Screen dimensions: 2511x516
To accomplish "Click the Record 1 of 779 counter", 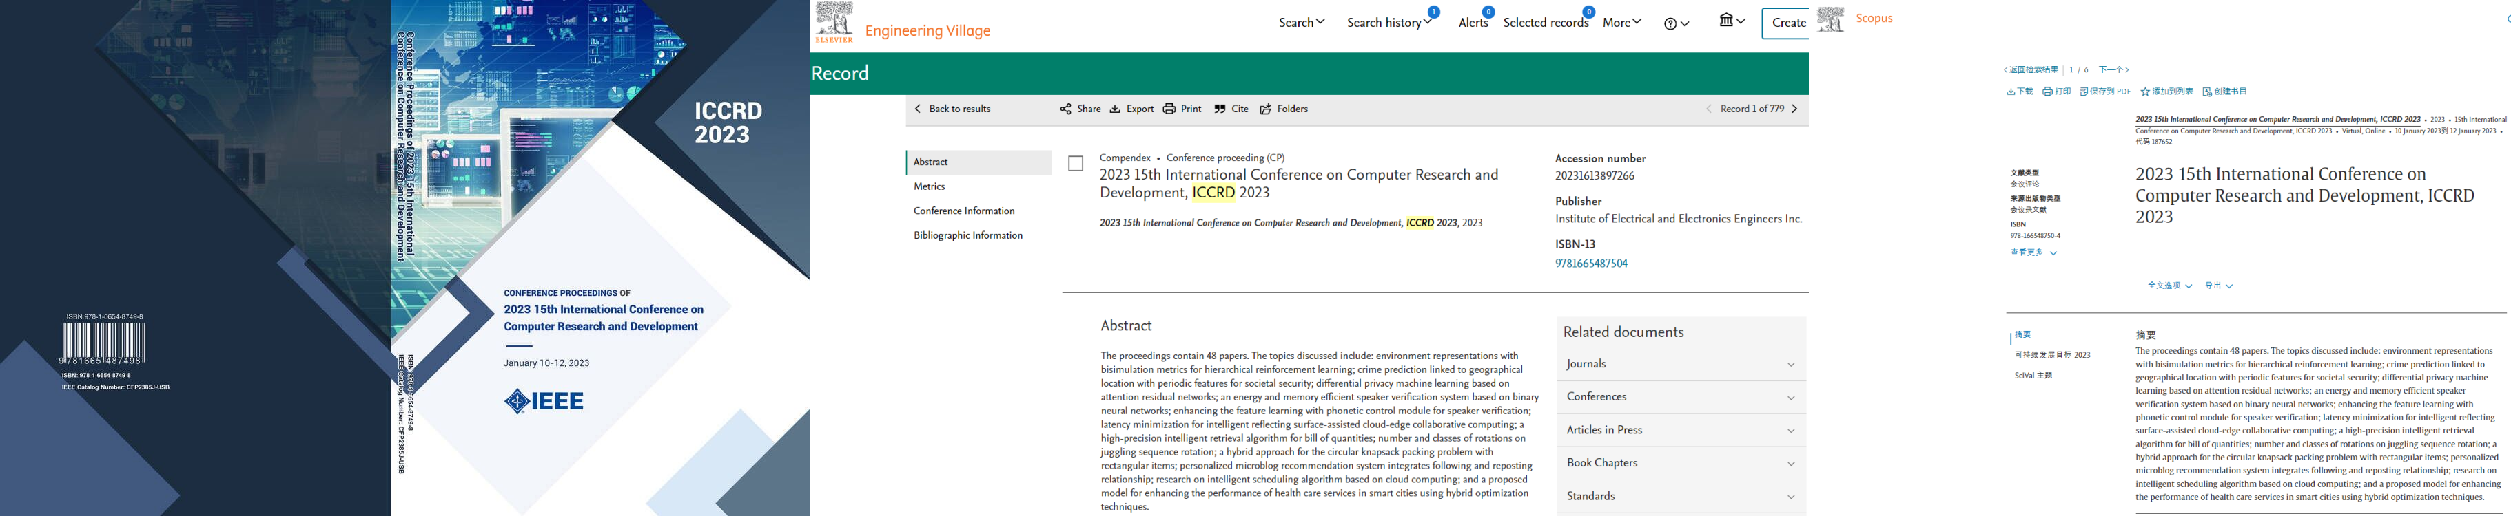I will [1752, 109].
